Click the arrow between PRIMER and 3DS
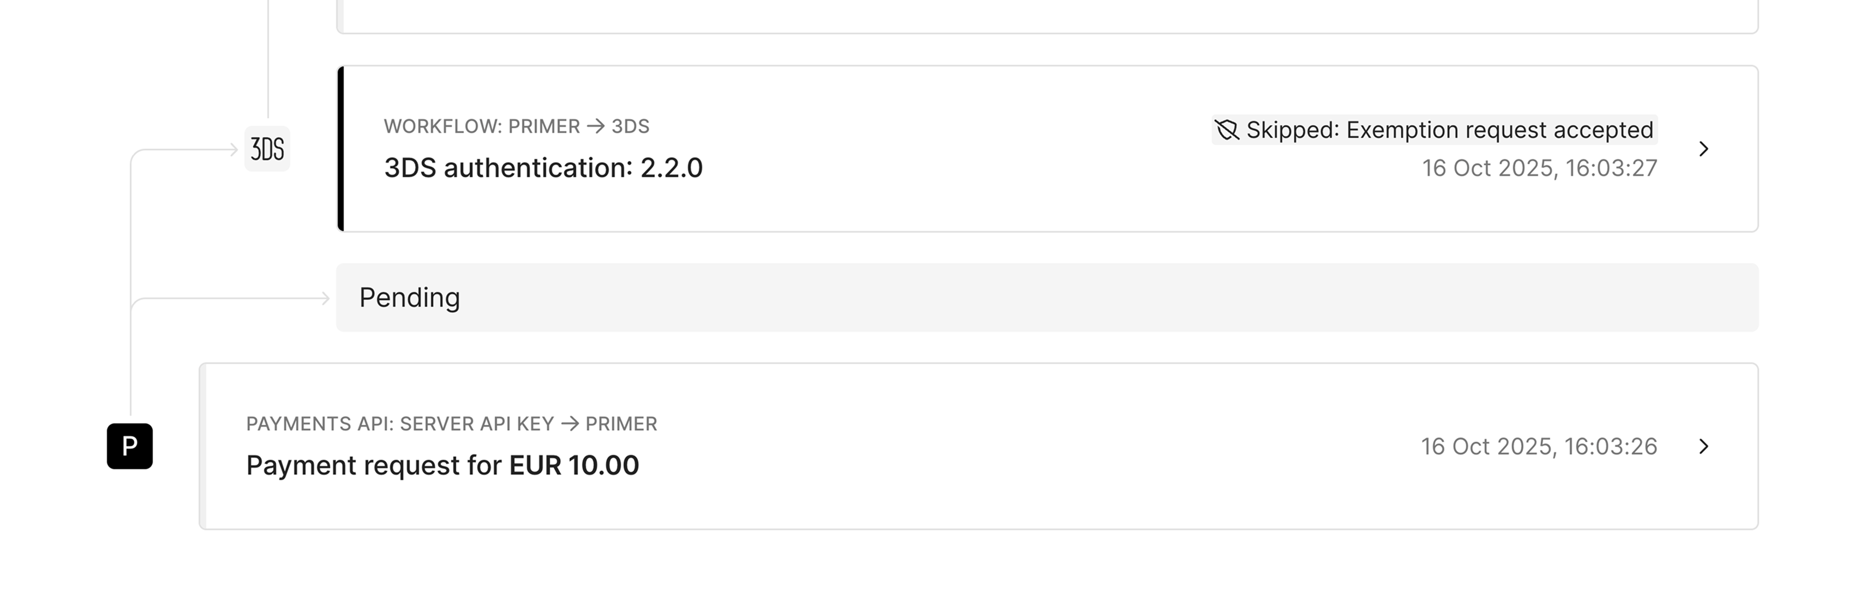This screenshot has height=607, width=1866. pyautogui.click(x=595, y=126)
